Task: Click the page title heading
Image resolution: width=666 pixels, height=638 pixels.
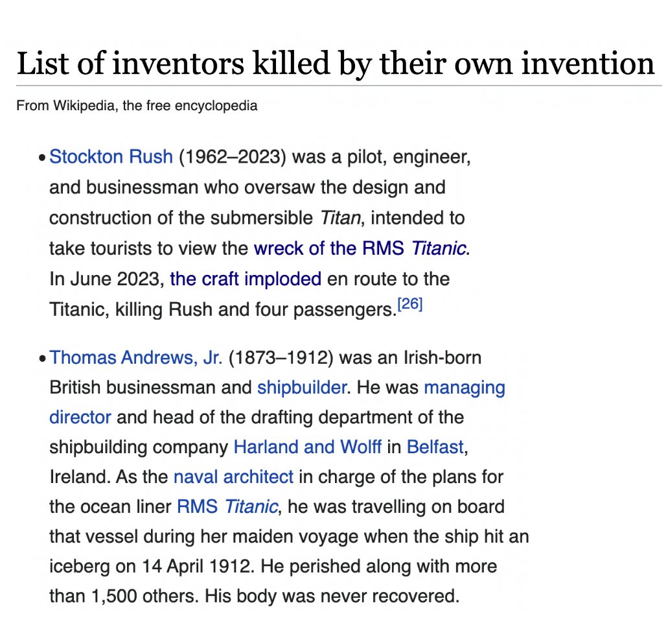Action: coord(335,64)
